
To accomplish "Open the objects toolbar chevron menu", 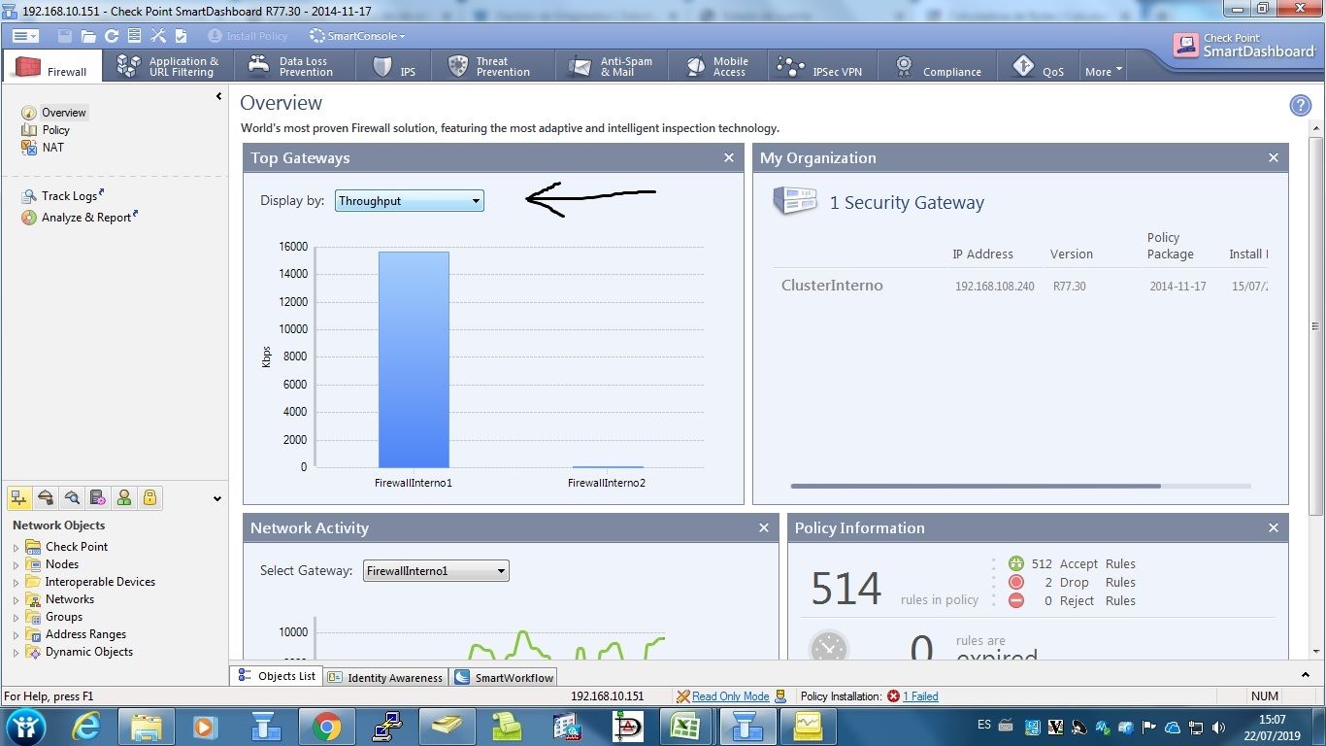I will click(216, 499).
